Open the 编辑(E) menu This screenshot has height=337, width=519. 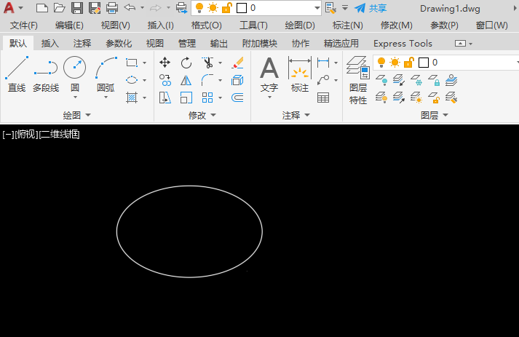69,25
